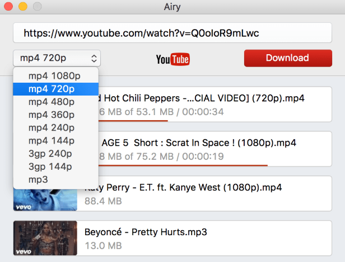Viewport: 345px width, 262px height.
Task: Click the YouTube logo icon
Action: point(173,59)
